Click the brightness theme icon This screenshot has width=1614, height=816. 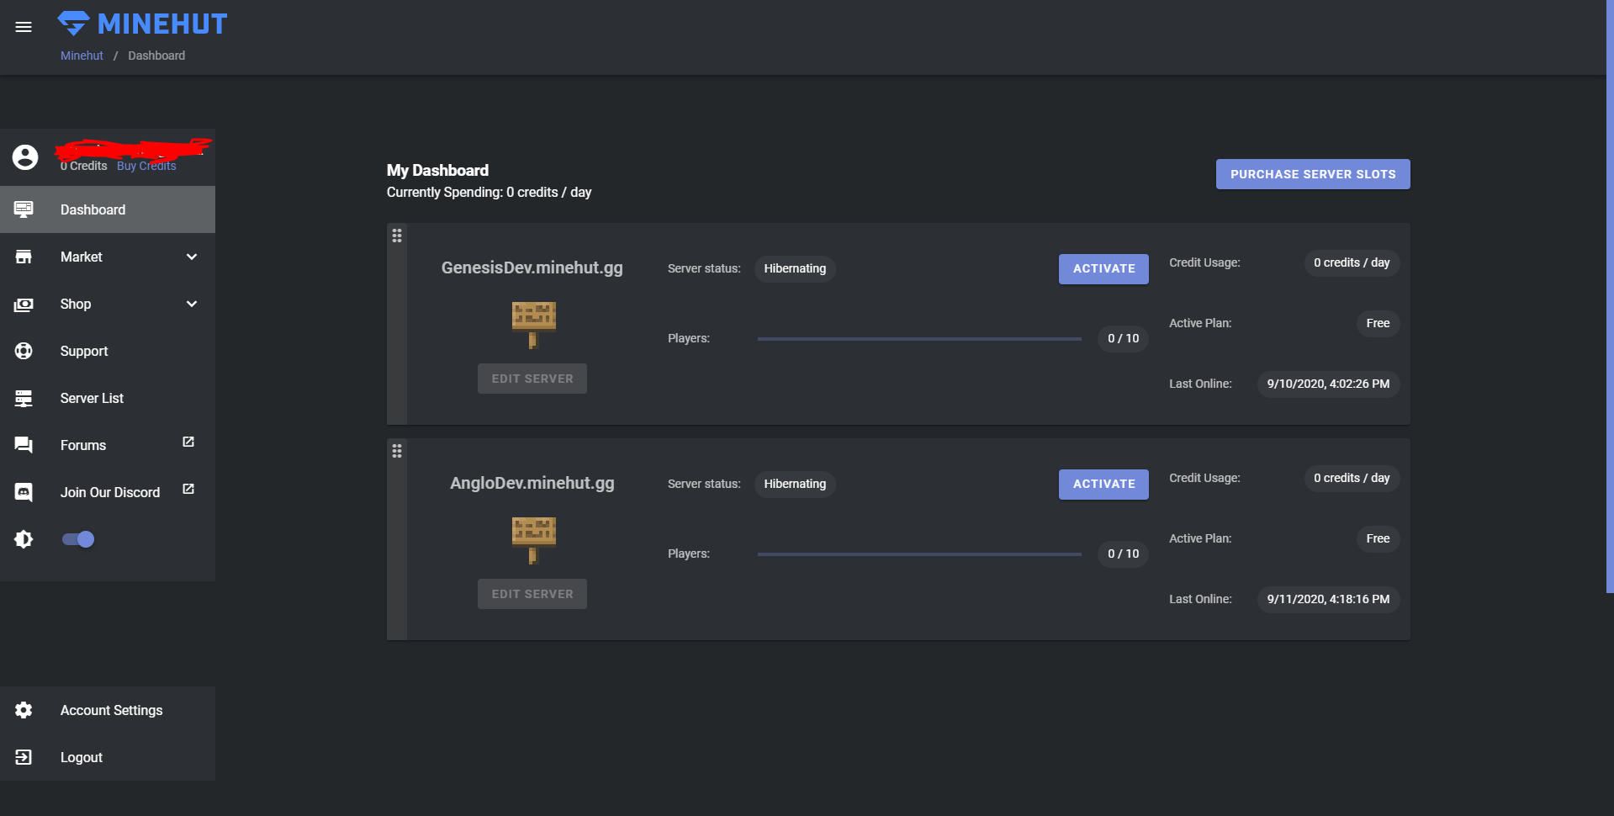click(x=24, y=539)
